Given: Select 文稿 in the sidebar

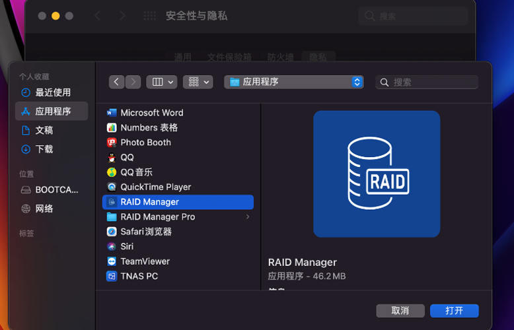Looking at the screenshot, I should (52, 130).
